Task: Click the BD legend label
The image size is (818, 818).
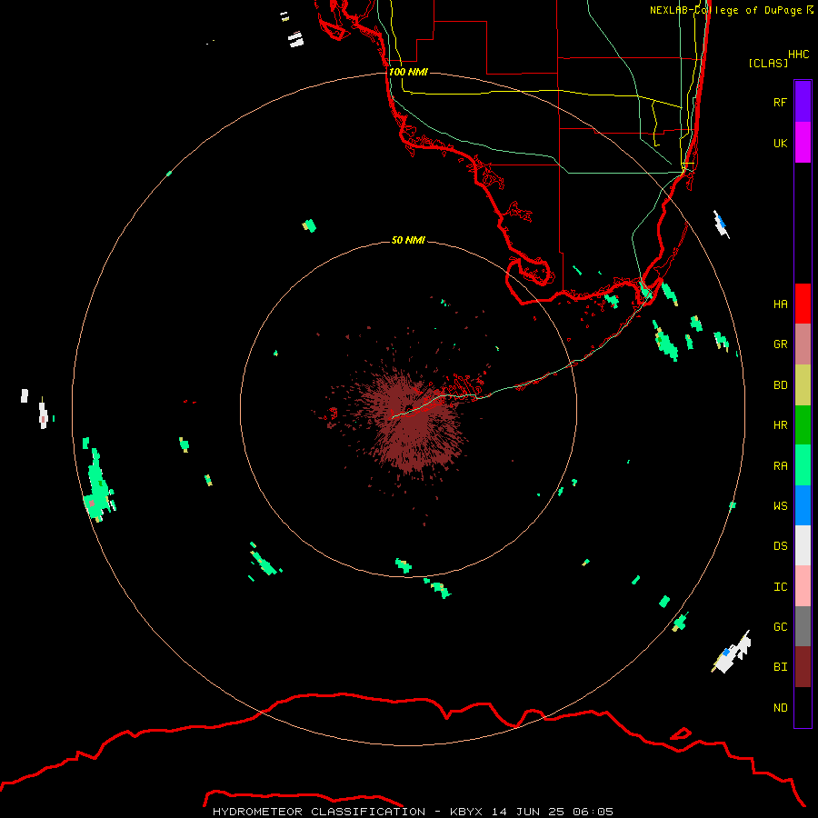Action: click(x=780, y=385)
